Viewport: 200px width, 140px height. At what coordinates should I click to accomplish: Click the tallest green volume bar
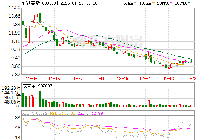point(40,99)
